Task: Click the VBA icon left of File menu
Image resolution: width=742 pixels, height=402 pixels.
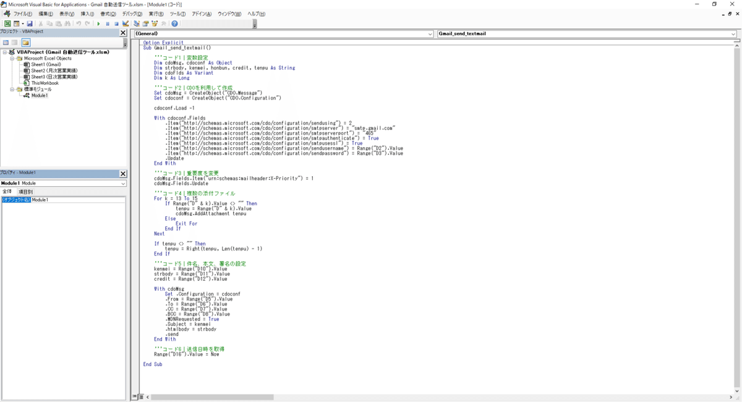Action: [x=6, y=14]
